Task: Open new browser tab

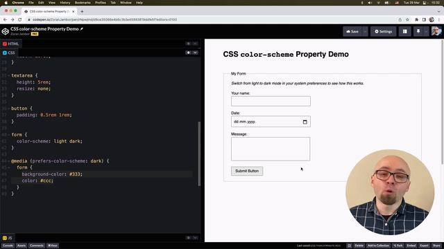Action: 82,12
